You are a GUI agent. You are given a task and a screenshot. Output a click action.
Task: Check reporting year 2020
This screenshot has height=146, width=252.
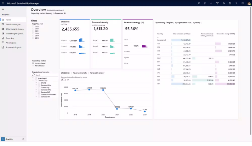[33, 33]
